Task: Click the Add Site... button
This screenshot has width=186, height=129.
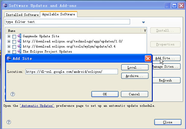Action: [166, 58]
